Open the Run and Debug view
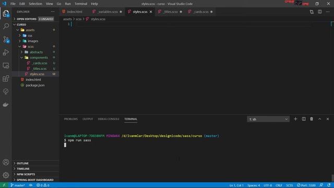This screenshot has width=334, height=188. 6,52
